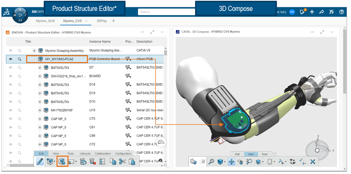This screenshot has height=174, width=351.
Task: Toggle visibility eye for the D7 row
Action: [11, 68]
